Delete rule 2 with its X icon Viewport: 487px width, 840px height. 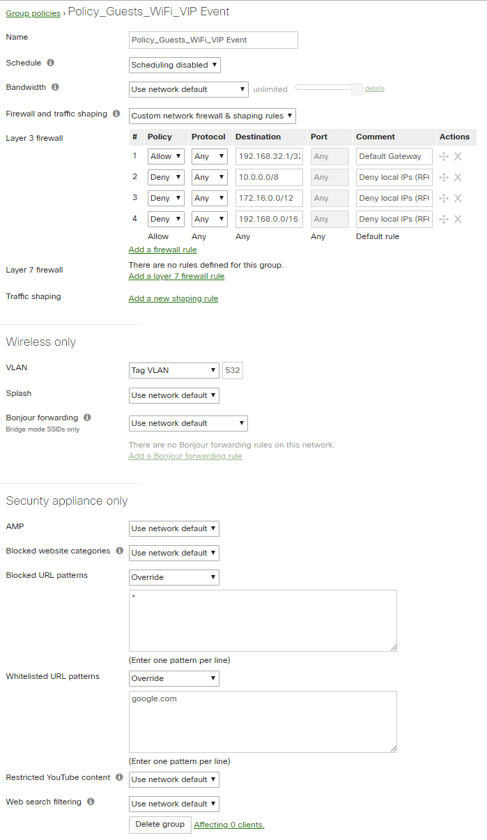tap(457, 177)
